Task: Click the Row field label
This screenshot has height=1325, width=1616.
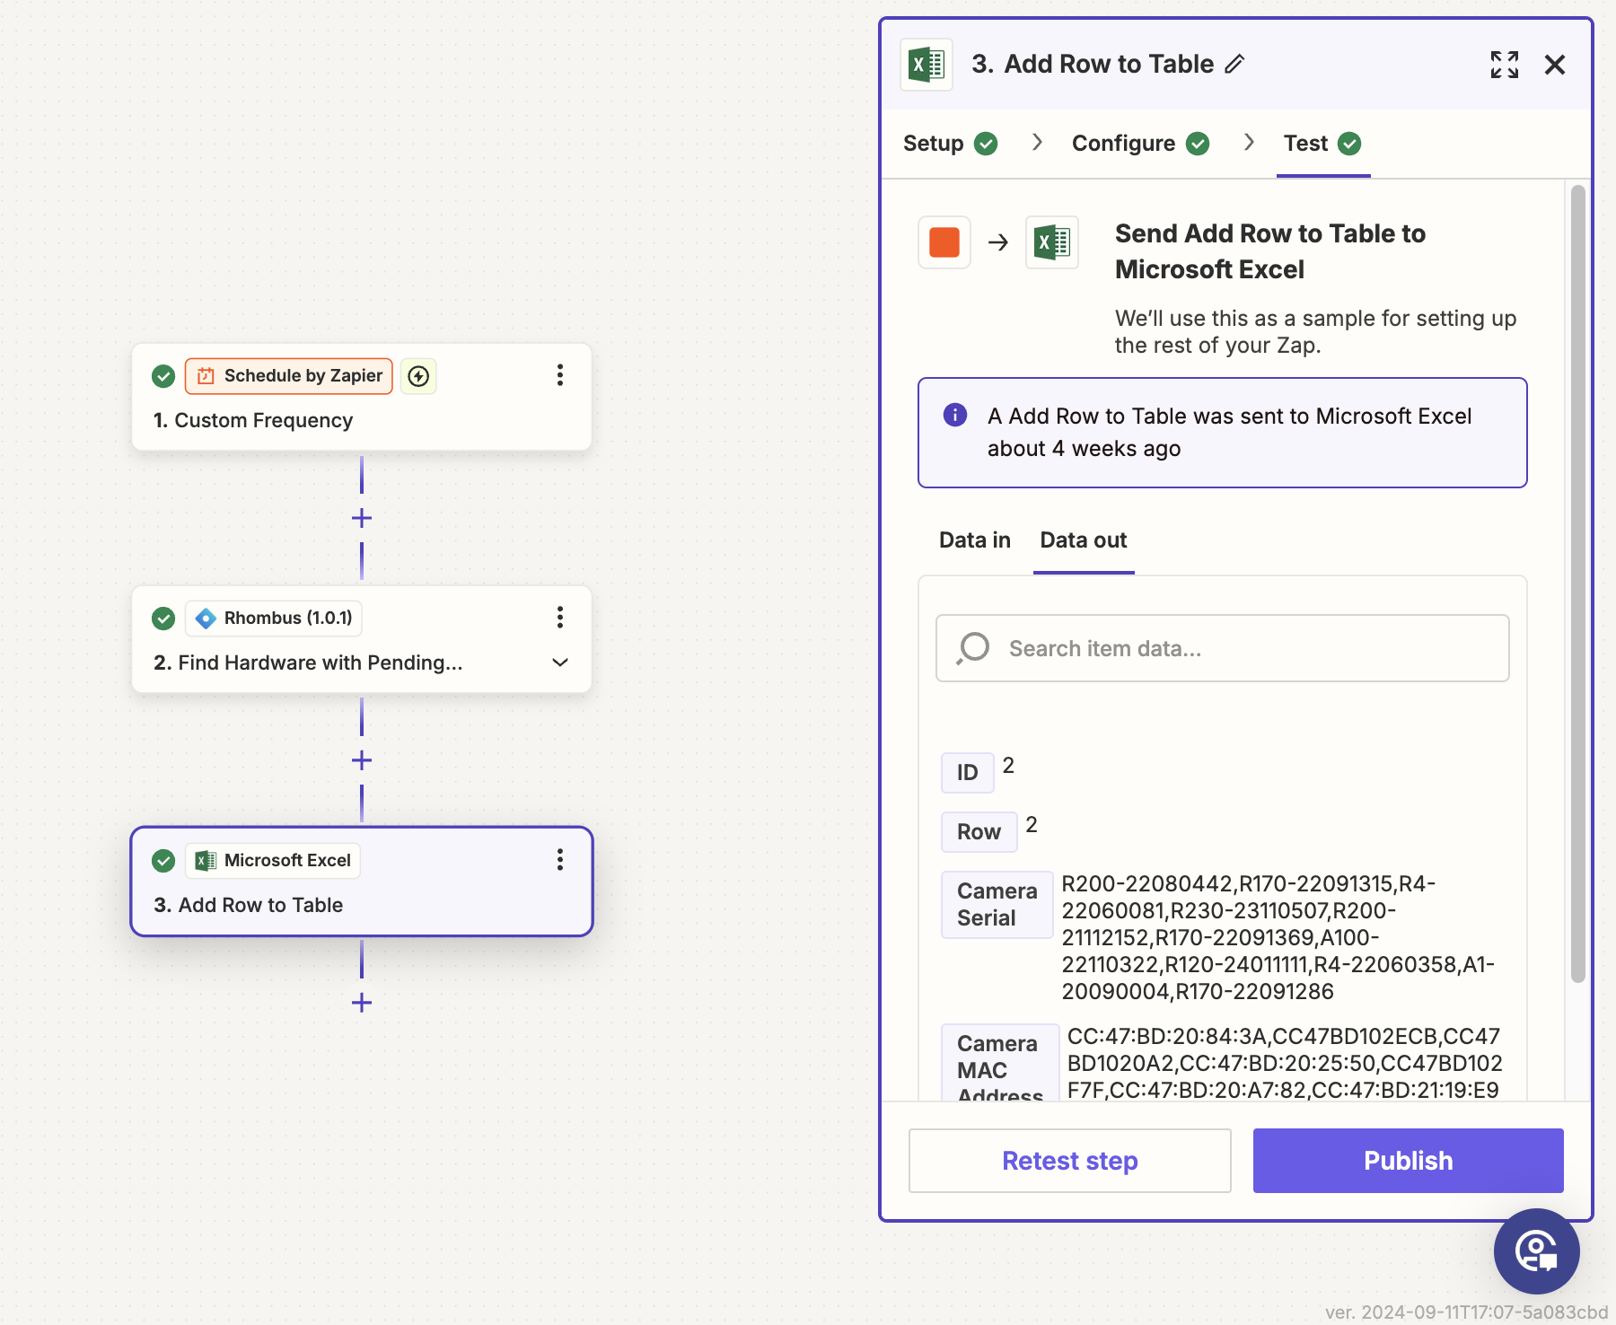Action: pos(979,832)
